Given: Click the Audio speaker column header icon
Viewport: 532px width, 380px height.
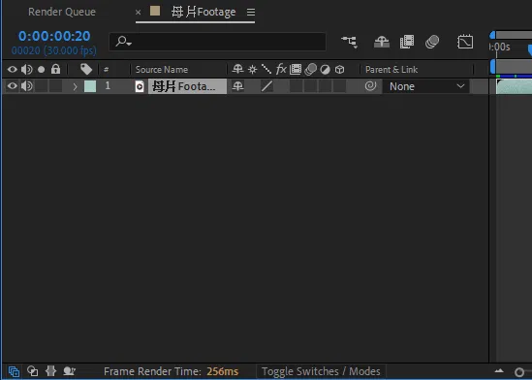Looking at the screenshot, I should click(27, 70).
